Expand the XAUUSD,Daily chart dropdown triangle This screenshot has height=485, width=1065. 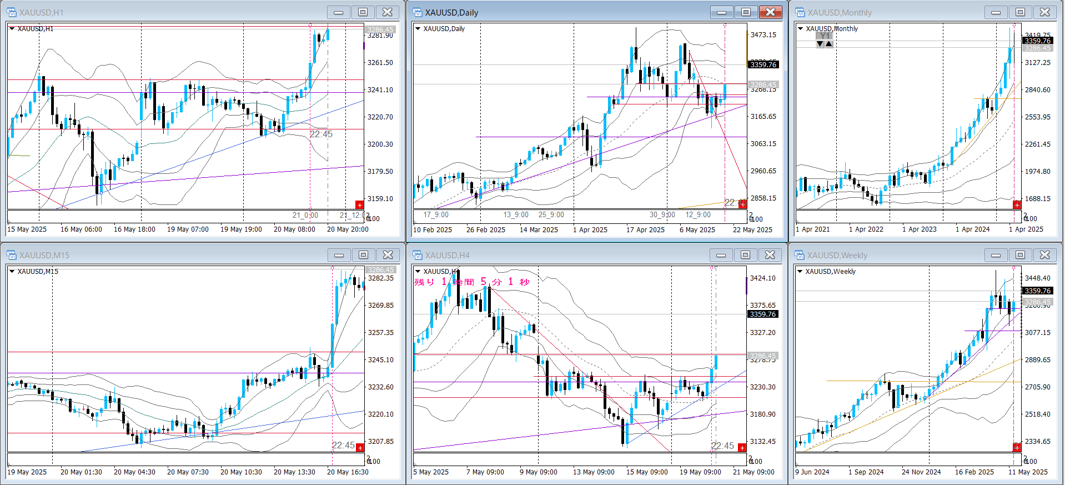tap(418, 28)
